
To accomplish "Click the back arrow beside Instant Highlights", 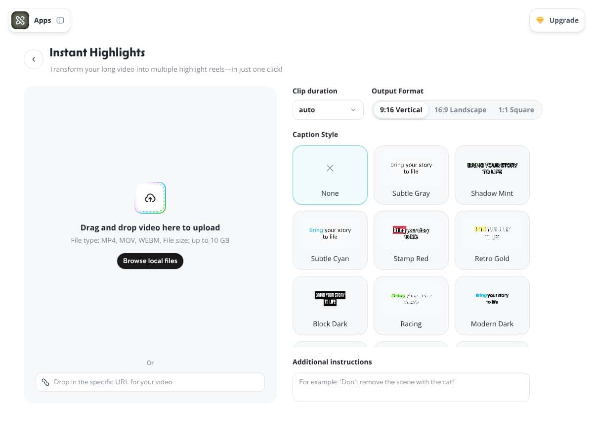I will (34, 59).
